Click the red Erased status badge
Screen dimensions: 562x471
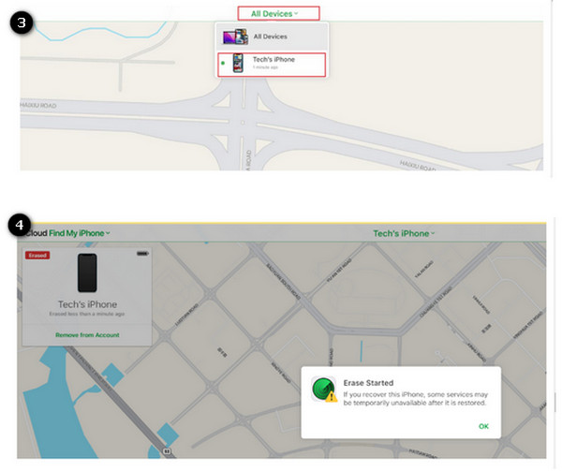[x=37, y=256]
